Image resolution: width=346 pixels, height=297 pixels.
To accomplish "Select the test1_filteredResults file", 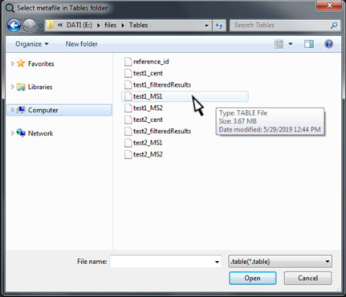I will 162,85.
